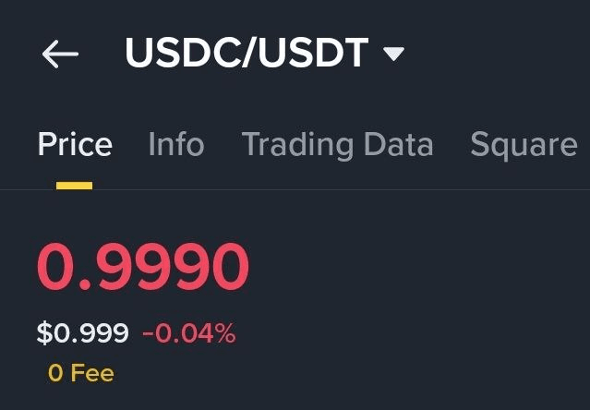Click the USDC/USDT pair title
Screen dimensions: 590x410
point(247,54)
